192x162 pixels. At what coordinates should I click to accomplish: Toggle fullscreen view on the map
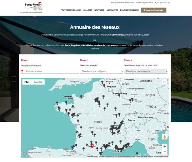coord(165,82)
